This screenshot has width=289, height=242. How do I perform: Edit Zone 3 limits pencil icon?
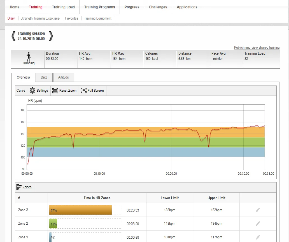(x=258, y=210)
